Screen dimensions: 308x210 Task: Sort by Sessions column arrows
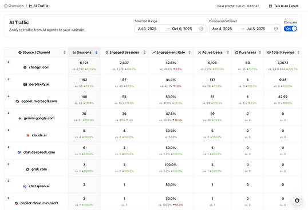point(96,52)
